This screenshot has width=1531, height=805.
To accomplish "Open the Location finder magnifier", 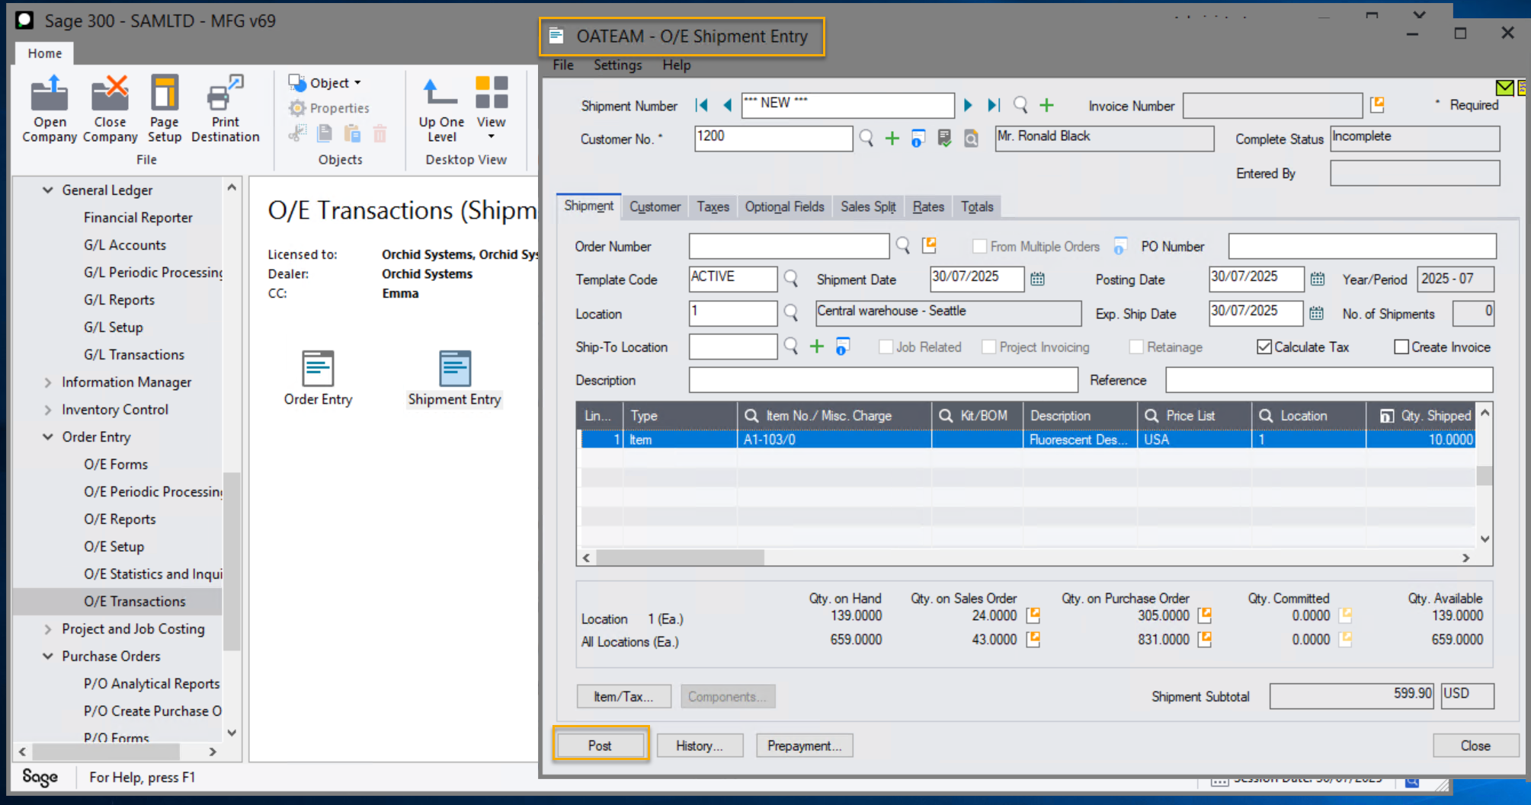I will click(791, 313).
